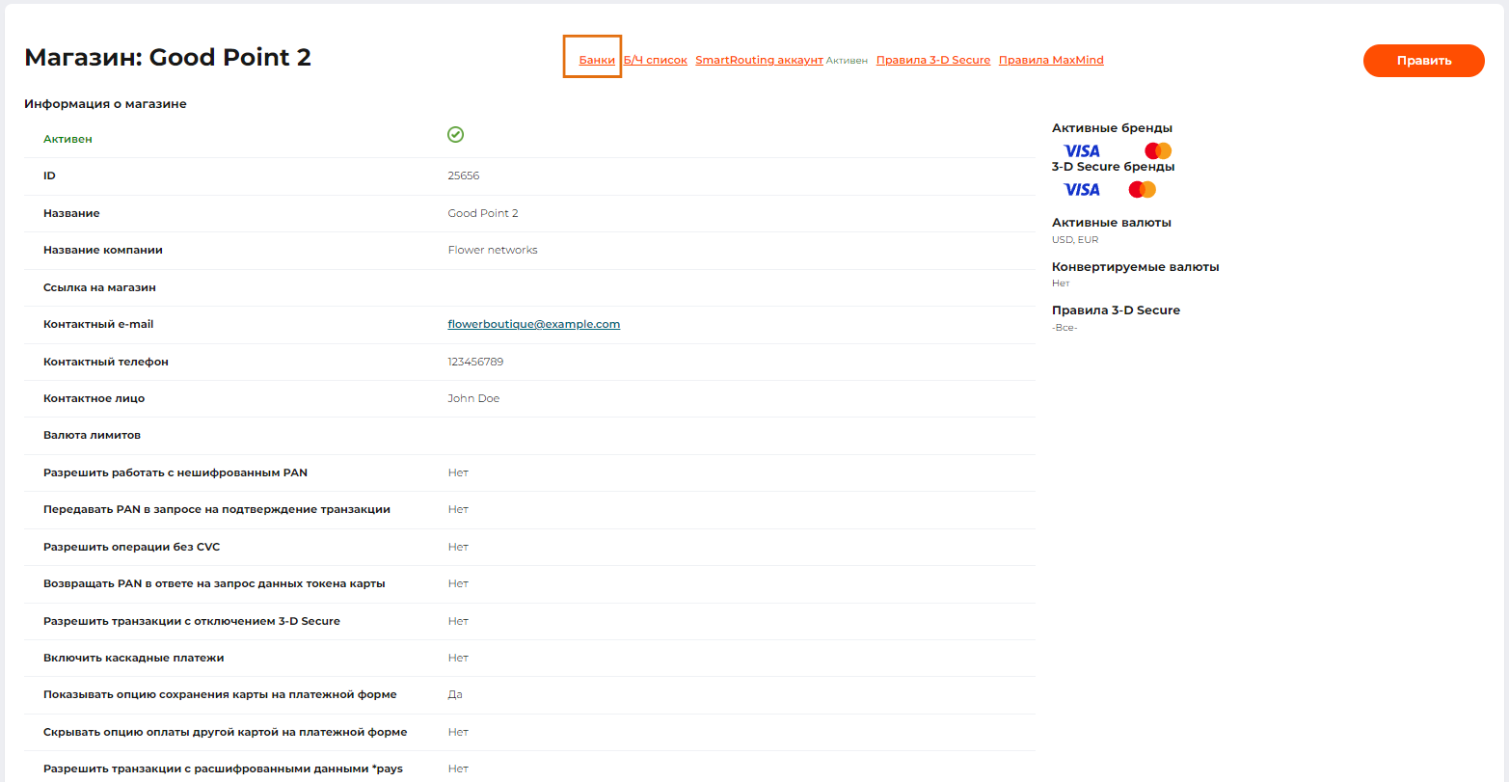The image size is (1509, 782).
Task: Go to SmartRouting аккаунт link
Action: [x=759, y=60]
